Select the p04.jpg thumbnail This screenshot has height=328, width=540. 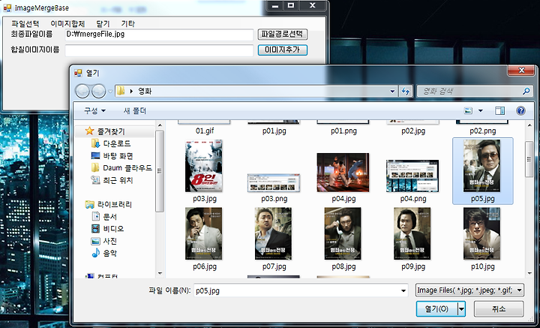[343, 173]
